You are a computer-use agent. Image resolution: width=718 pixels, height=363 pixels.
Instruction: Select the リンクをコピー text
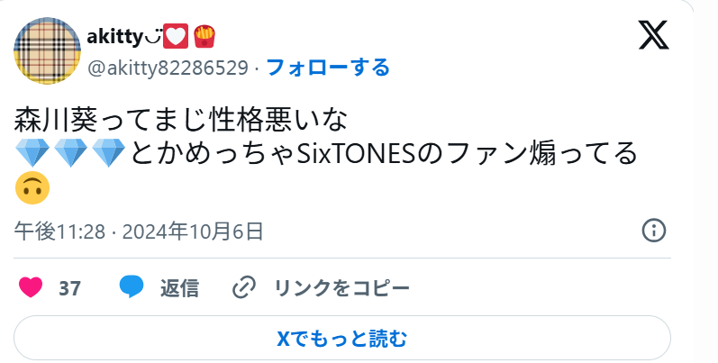coord(341,288)
